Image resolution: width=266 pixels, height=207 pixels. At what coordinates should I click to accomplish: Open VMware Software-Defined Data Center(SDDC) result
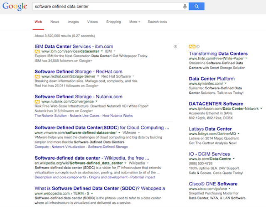pyautogui.click(x=102, y=128)
